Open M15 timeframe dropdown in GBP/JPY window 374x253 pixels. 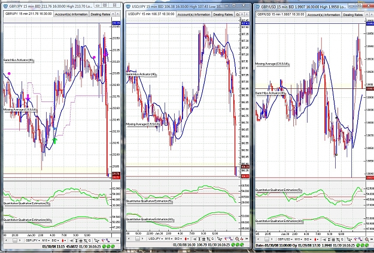point(46,240)
